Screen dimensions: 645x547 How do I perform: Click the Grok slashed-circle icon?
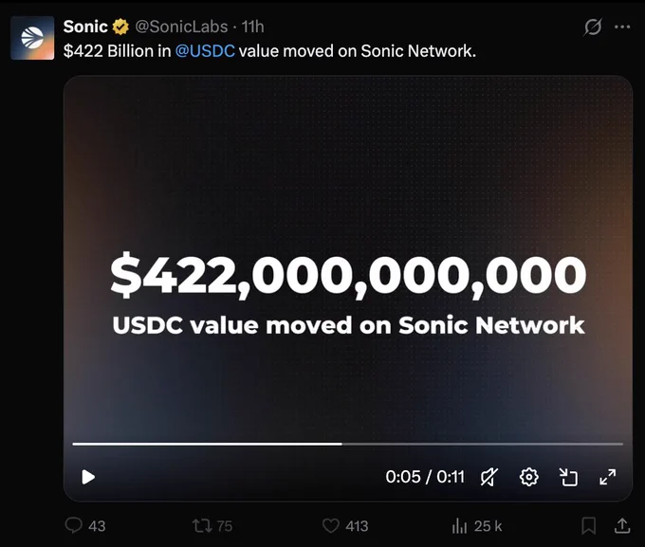[593, 27]
